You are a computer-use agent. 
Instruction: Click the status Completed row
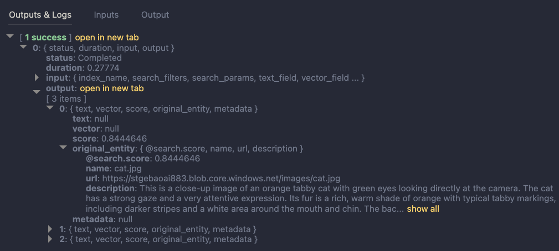(84, 58)
